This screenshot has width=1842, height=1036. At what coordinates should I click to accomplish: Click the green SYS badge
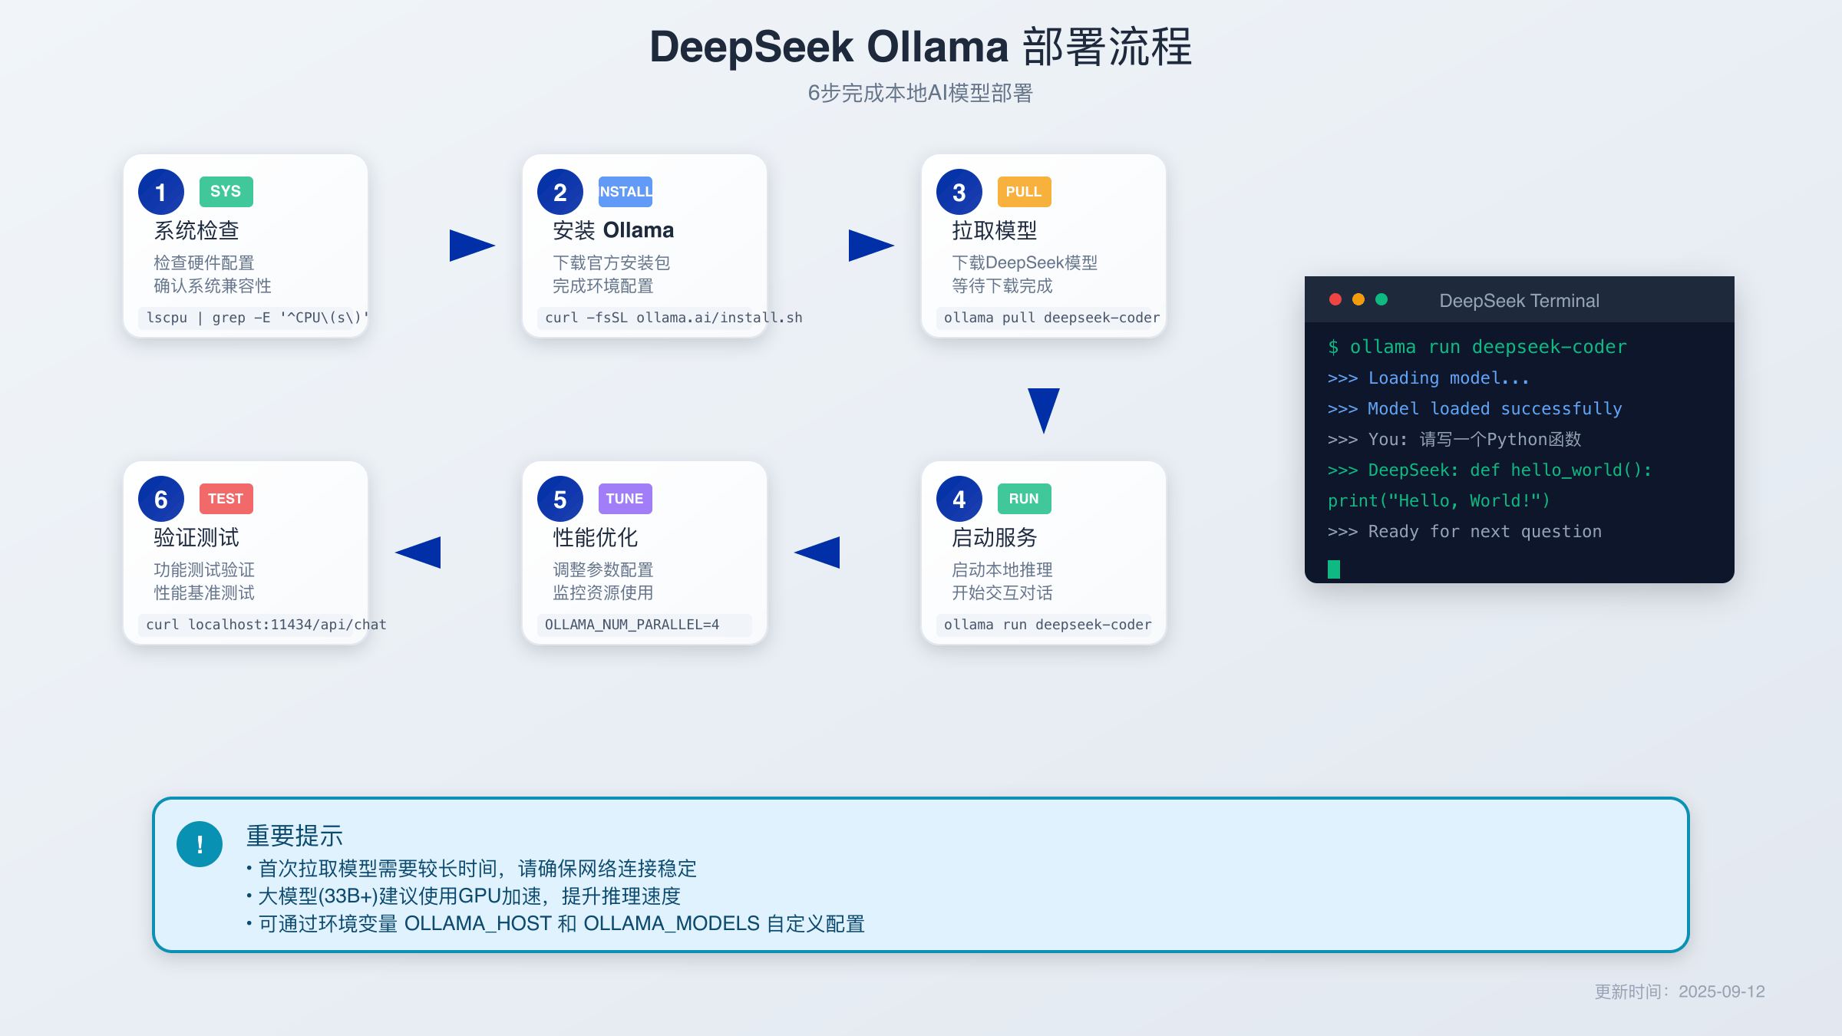[226, 192]
